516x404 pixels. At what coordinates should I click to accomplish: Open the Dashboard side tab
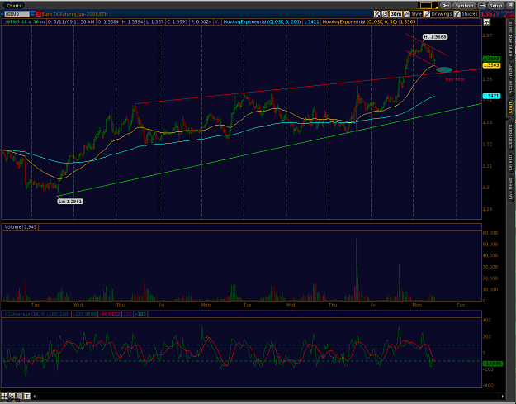tap(511, 135)
